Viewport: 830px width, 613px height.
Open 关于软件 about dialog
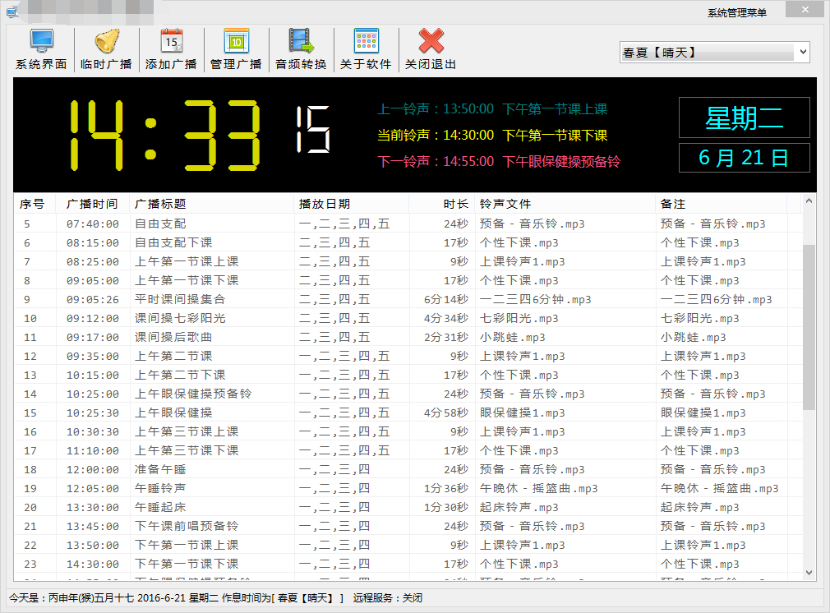tap(365, 48)
